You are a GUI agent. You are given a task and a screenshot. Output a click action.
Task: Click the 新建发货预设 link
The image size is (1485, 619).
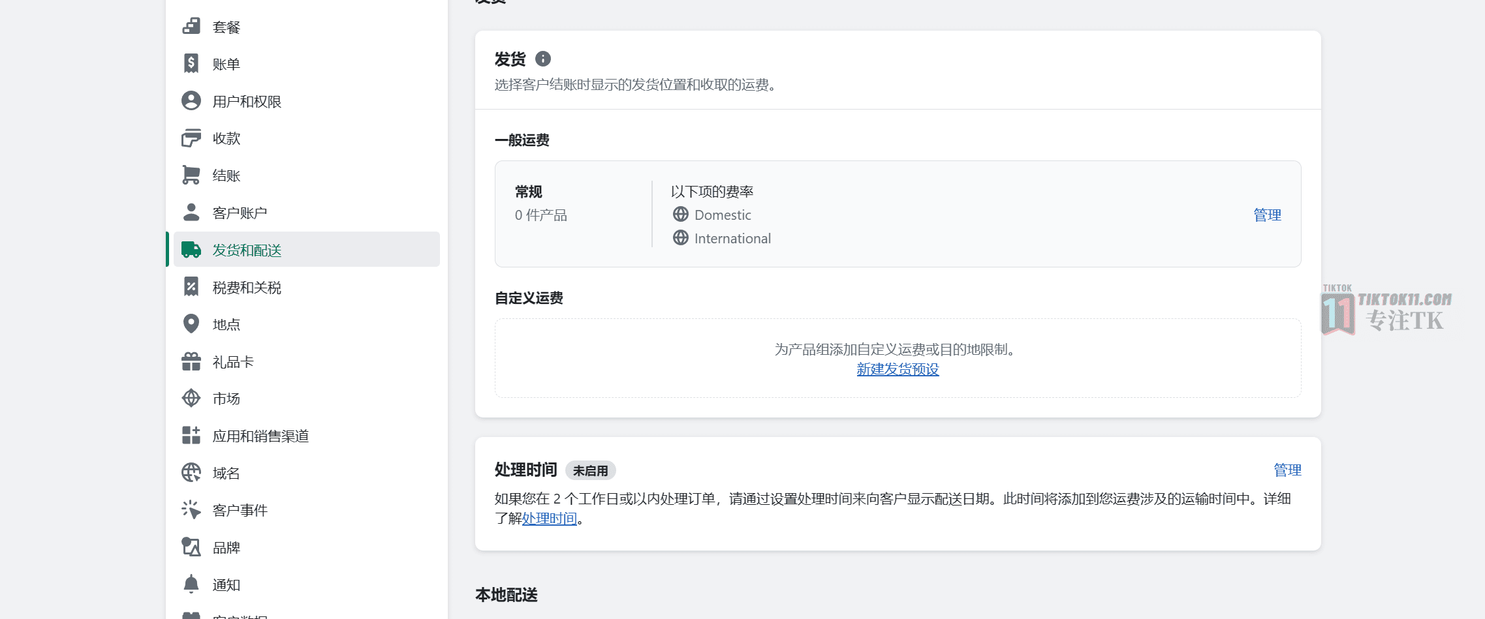[898, 369]
